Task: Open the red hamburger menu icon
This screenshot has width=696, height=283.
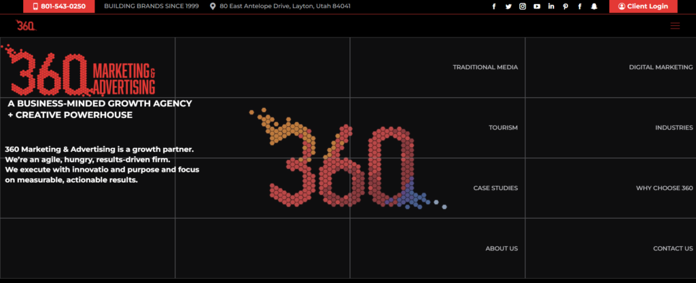Action: coord(675,26)
